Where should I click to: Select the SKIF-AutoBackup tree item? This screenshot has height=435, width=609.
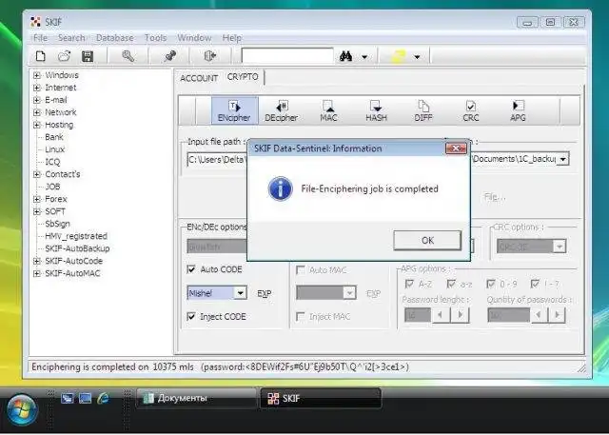(x=77, y=248)
